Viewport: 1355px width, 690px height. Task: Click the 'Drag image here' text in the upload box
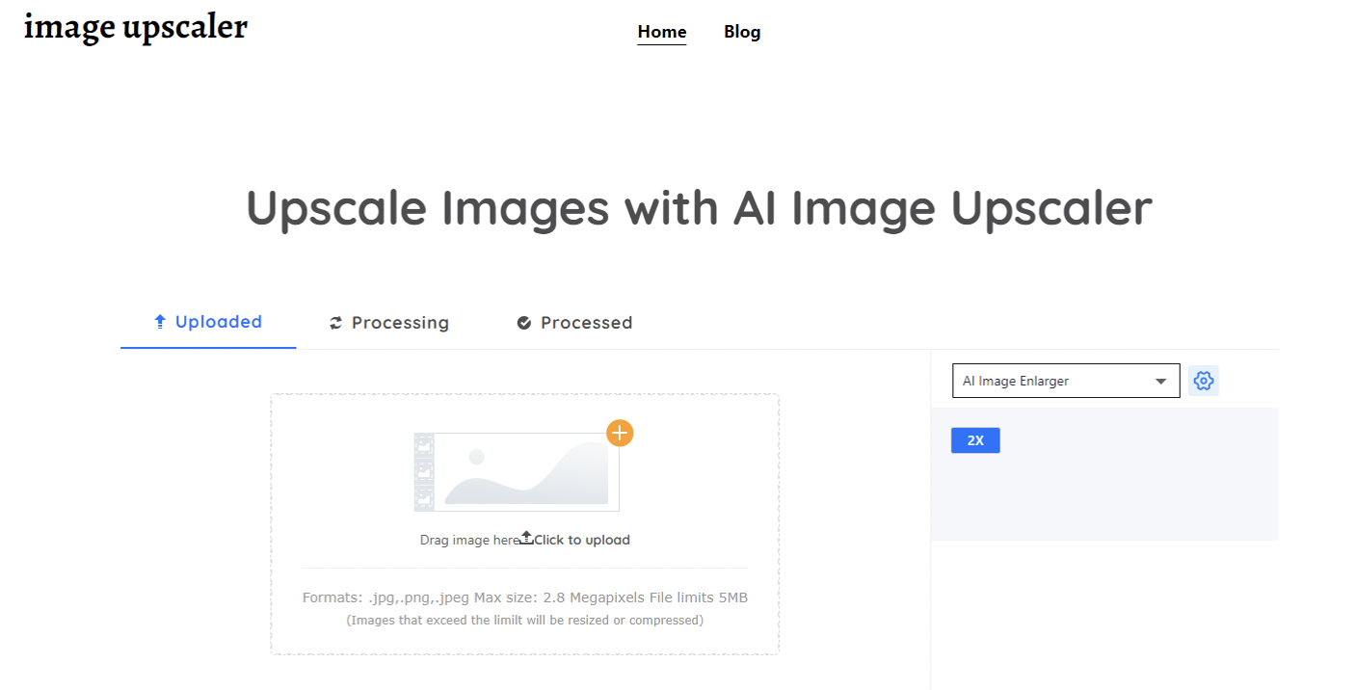pos(469,540)
